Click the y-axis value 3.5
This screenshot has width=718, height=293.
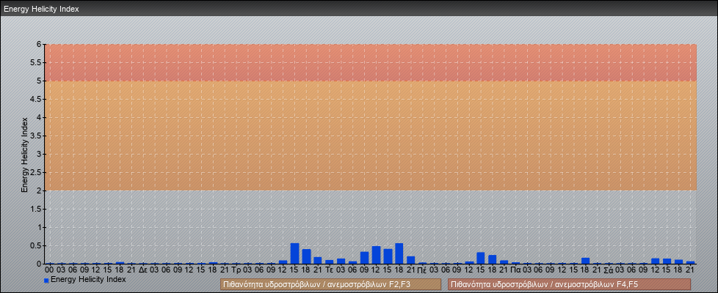(x=37, y=136)
